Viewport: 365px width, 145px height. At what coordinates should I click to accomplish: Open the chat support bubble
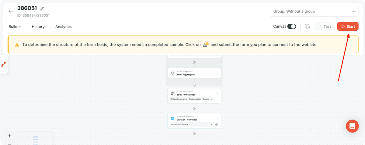[x=352, y=126]
